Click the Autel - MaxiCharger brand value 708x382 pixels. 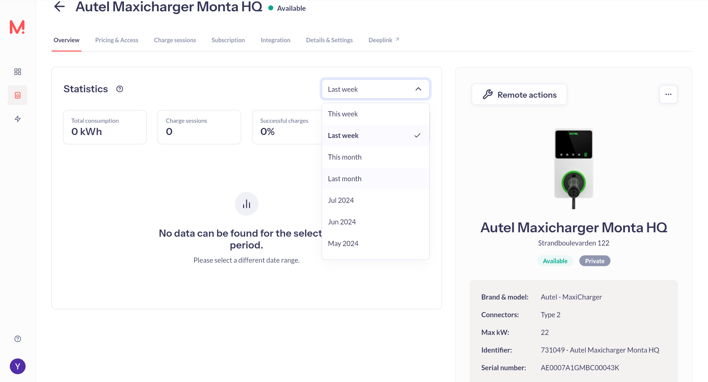[x=571, y=297]
